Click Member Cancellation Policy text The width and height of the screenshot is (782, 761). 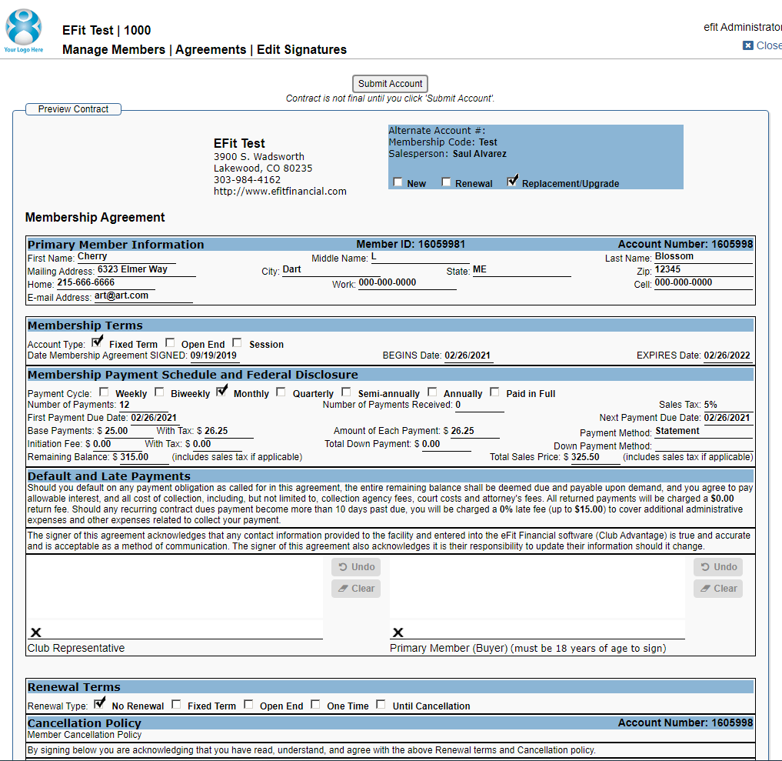85,735
